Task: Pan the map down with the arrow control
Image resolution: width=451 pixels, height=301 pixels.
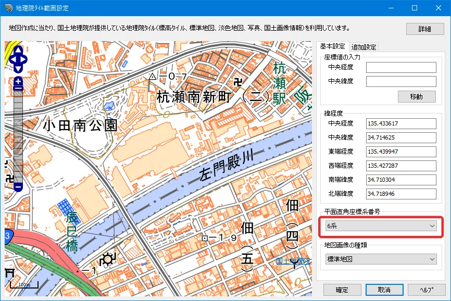Action: pos(18,69)
